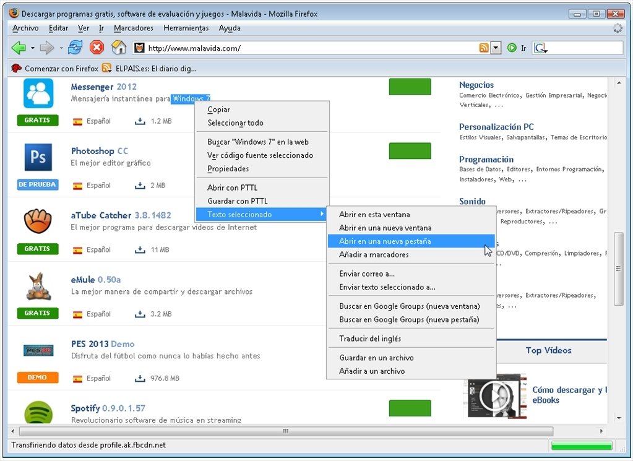Open the Marcadores menu
Screen dimensions: 633x461
click(x=134, y=28)
